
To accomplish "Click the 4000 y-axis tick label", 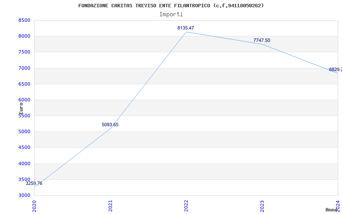I will point(24,163).
